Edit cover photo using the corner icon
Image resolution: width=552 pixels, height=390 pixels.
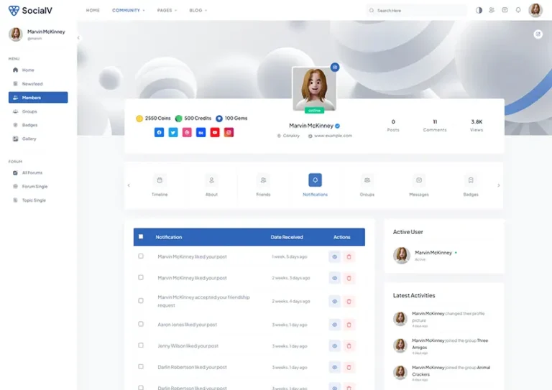coord(538,34)
